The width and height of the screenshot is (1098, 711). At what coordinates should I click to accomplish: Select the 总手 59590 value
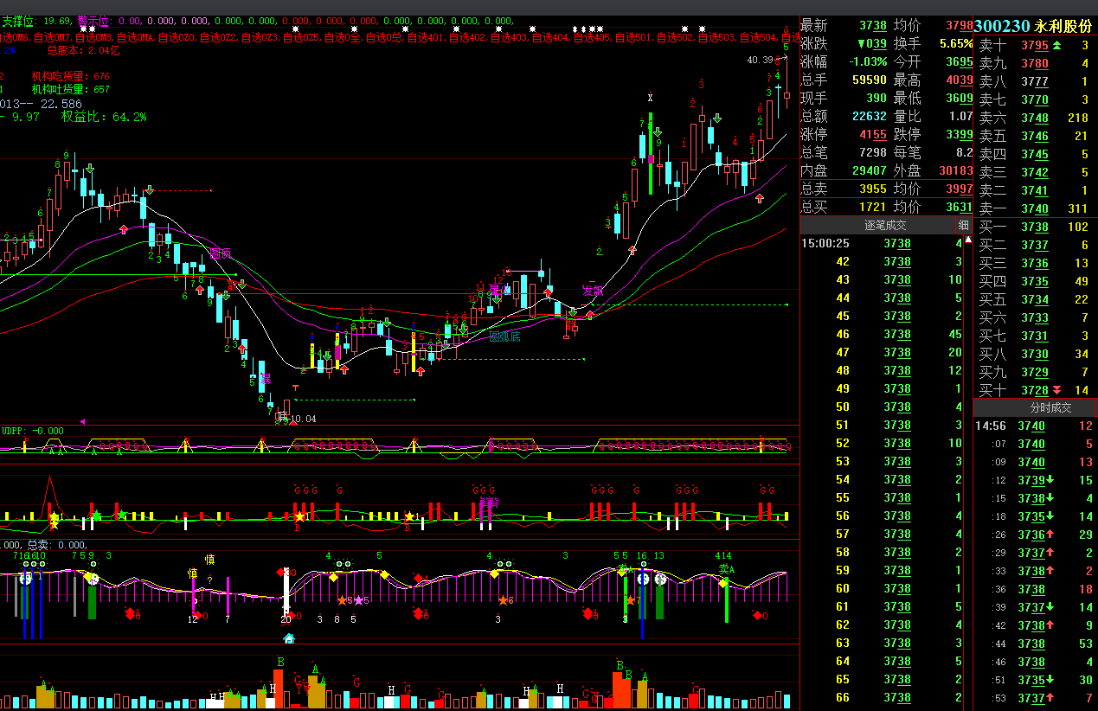[x=870, y=80]
